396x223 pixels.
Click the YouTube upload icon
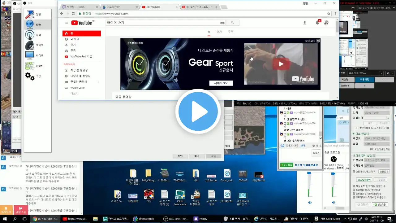coord(305,23)
